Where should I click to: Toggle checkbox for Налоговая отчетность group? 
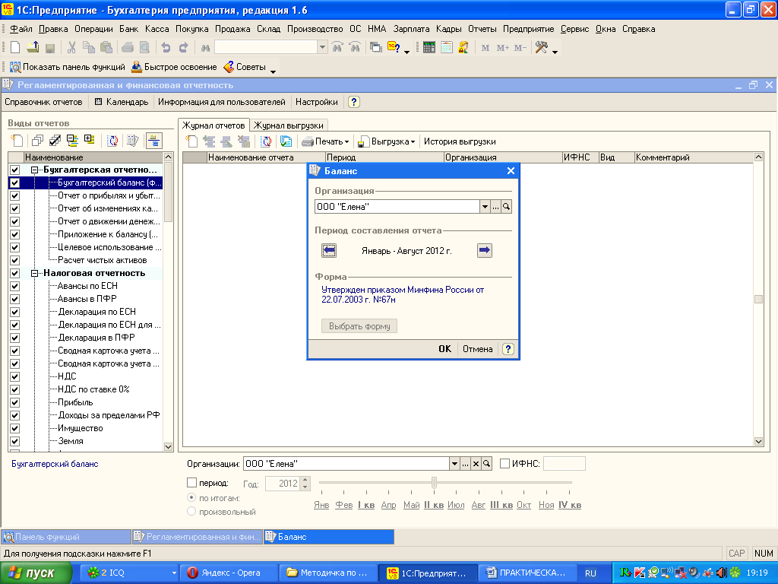coord(15,273)
